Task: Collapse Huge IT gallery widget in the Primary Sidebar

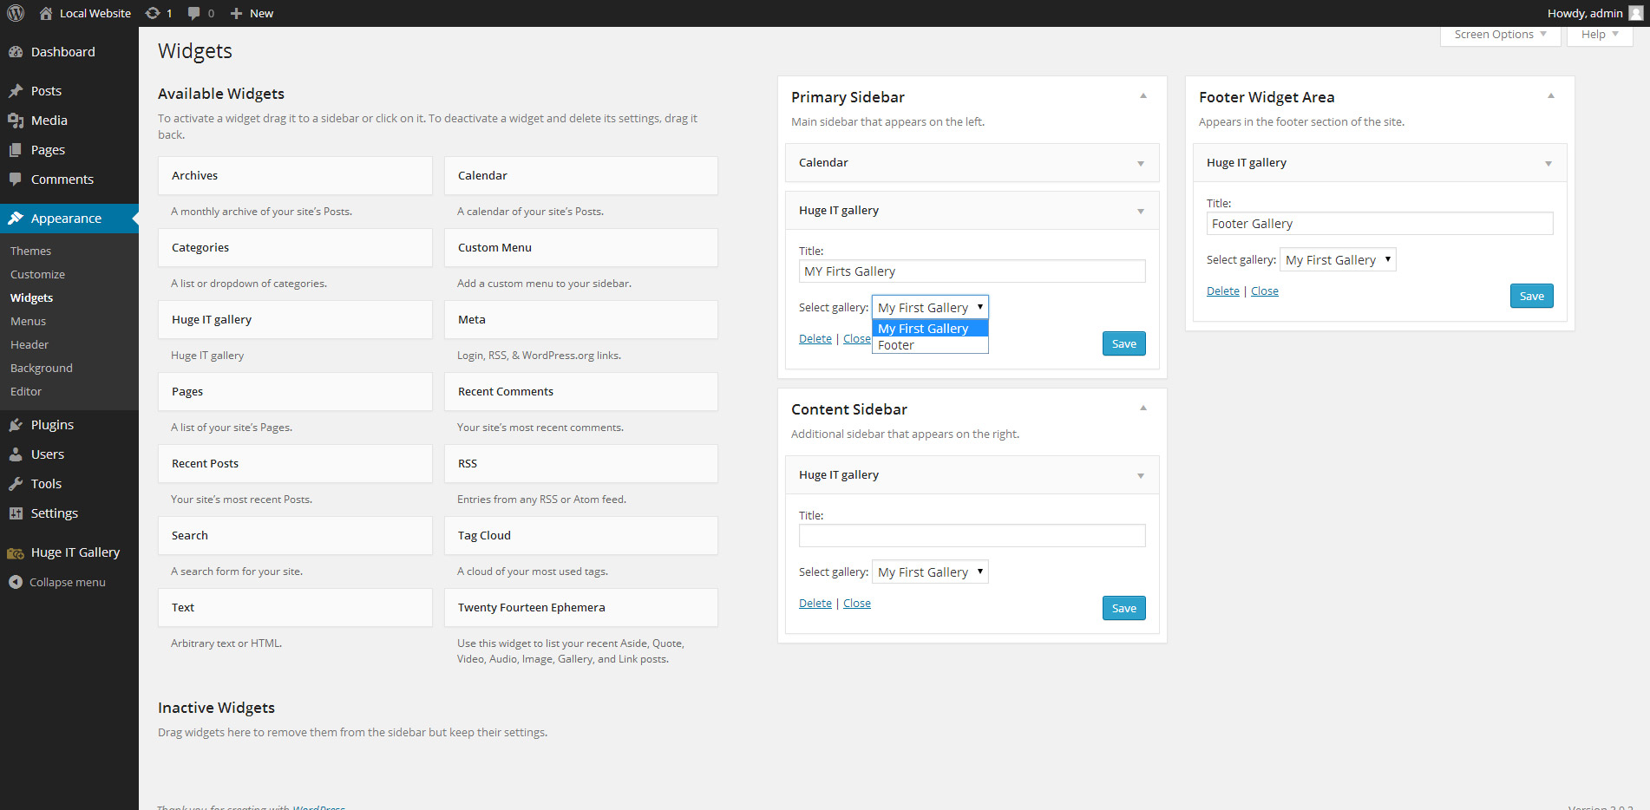Action: click(1141, 211)
